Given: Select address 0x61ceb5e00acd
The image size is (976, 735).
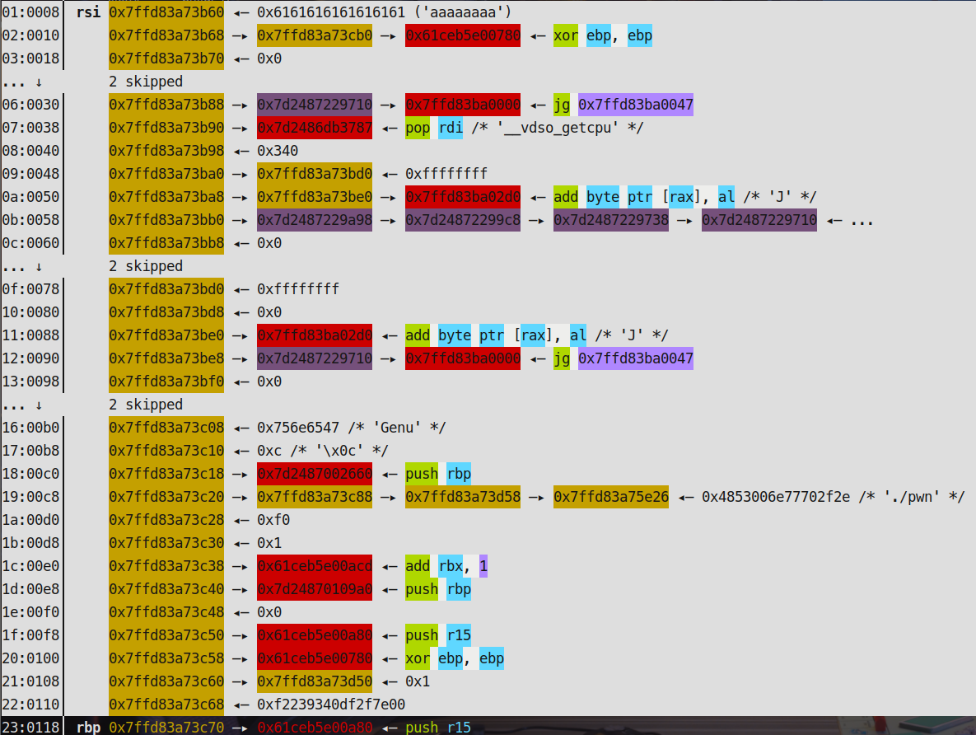Looking at the screenshot, I should (314, 566).
